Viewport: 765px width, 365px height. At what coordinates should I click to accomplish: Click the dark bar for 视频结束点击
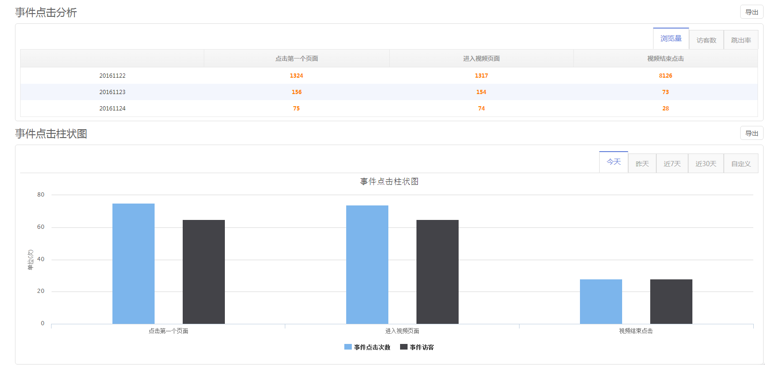671,301
